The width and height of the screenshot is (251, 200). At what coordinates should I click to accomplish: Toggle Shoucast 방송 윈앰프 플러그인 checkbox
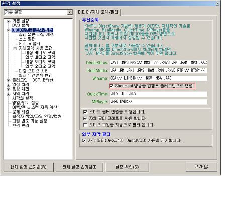tap(111, 86)
